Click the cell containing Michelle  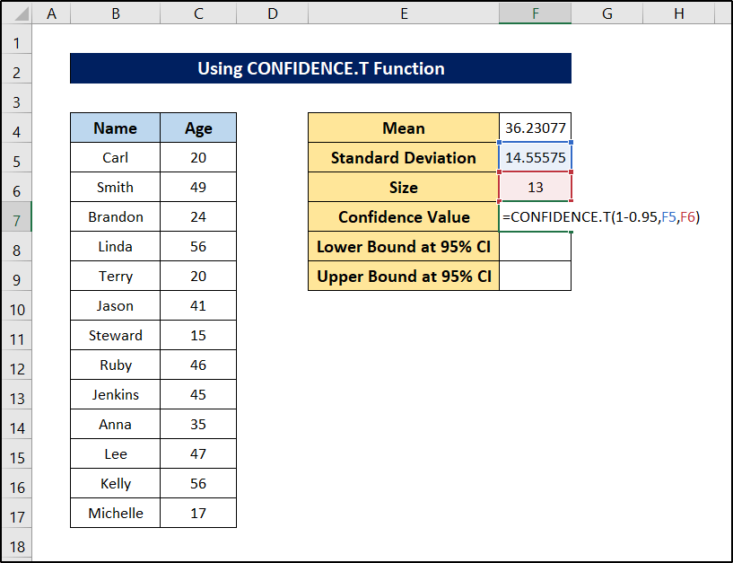(x=115, y=514)
